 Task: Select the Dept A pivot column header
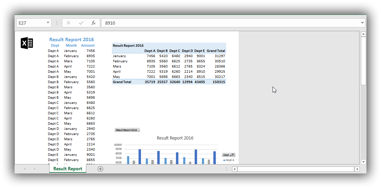pyautogui.click(x=150, y=51)
